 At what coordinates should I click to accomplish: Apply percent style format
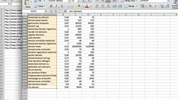[x=150, y=6]
